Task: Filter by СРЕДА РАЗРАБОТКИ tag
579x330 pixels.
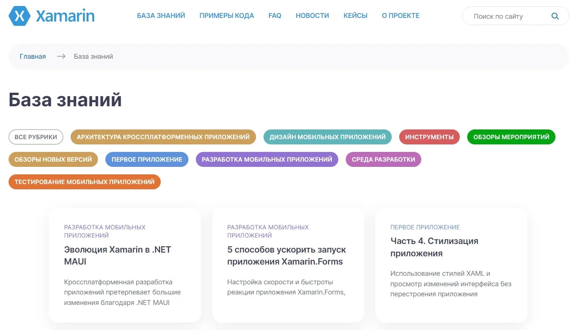Action: [383, 159]
